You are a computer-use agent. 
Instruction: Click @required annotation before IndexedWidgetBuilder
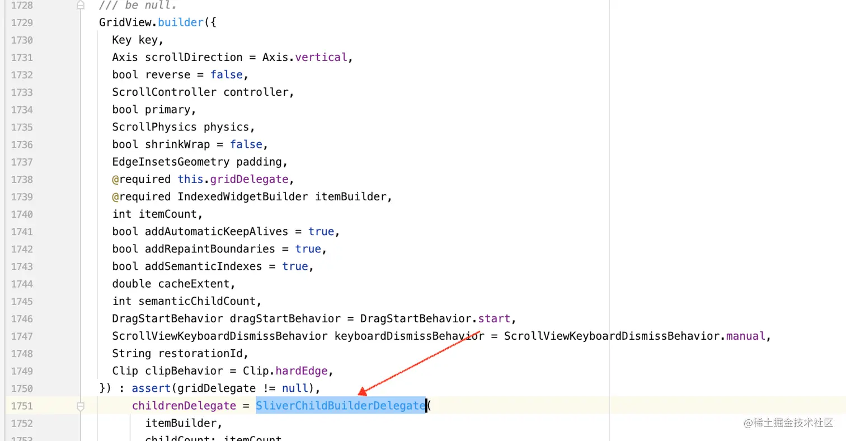pos(141,196)
